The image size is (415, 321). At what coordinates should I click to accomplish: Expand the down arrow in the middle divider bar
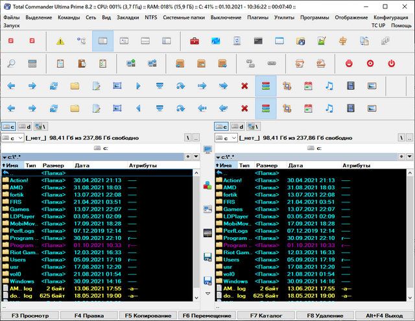207,294
